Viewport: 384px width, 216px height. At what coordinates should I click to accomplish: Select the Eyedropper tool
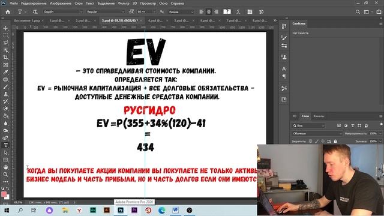tap(5, 72)
